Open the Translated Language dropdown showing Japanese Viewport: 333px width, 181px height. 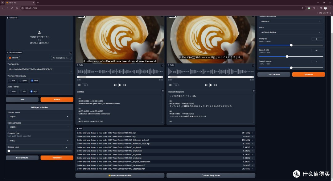(x=291, y=21)
